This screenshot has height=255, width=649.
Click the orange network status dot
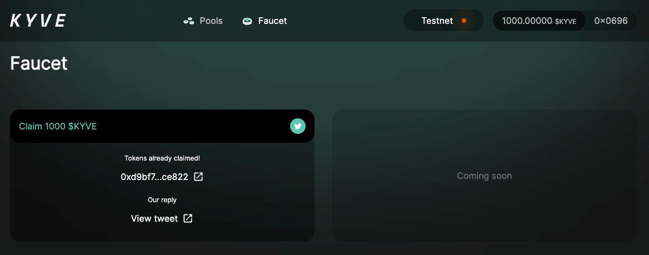point(464,21)
